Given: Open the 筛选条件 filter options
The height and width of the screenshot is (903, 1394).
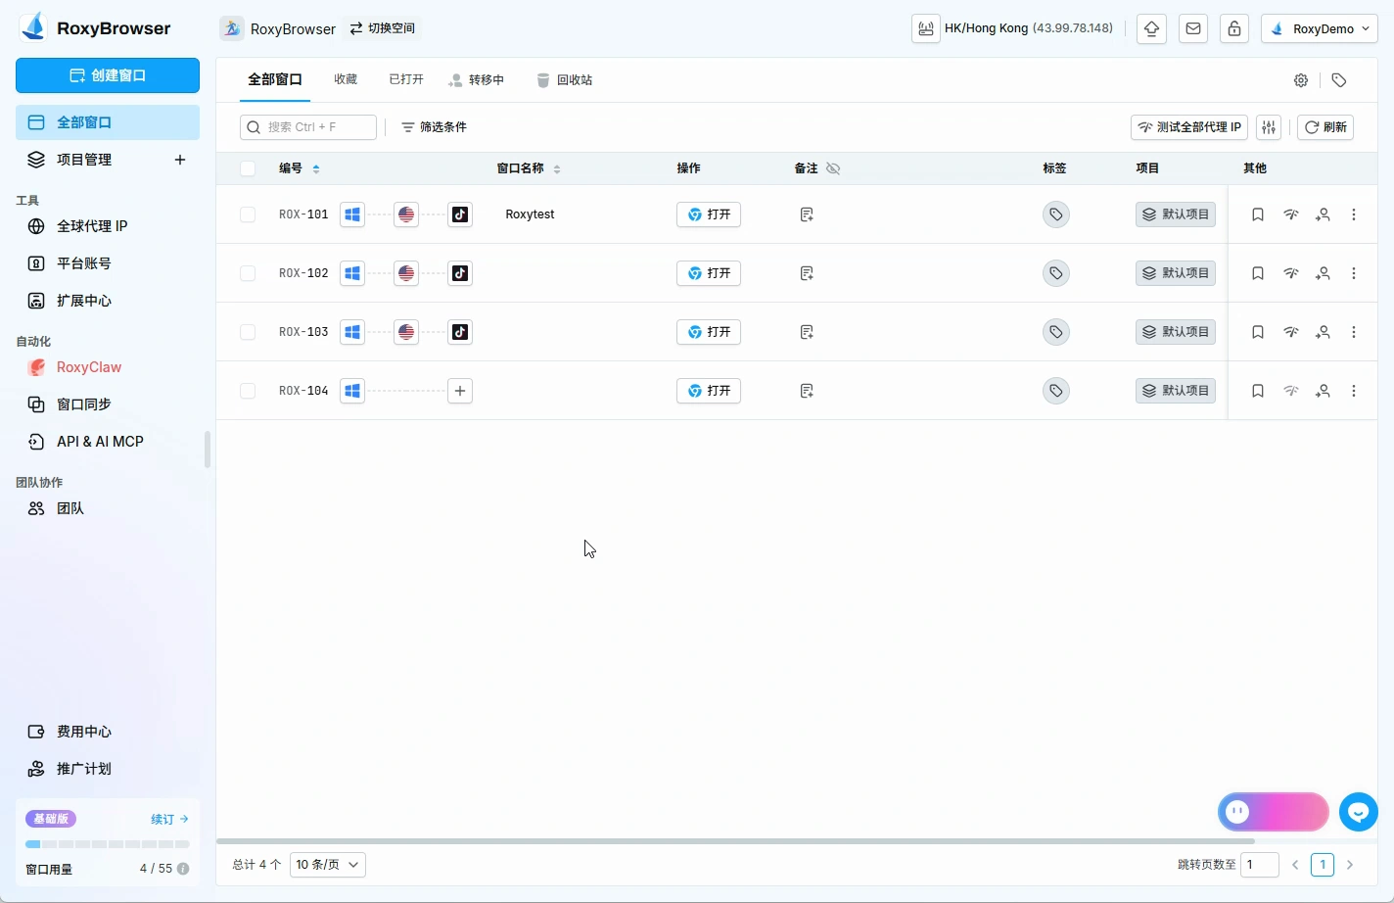Looking at the screenshot, I should pos(434,127).
